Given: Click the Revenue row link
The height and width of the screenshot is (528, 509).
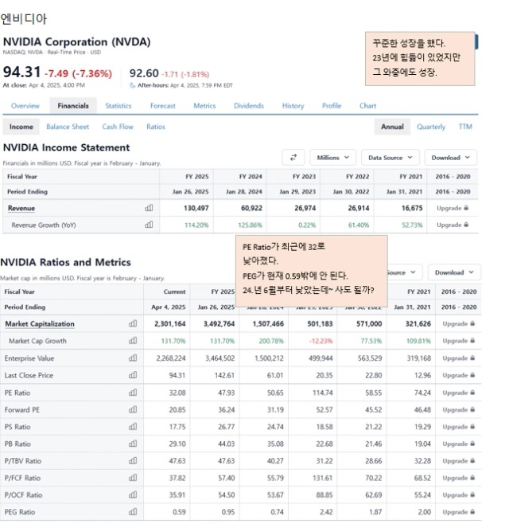Looking at the screenshot, I should [x=21, y=208].
